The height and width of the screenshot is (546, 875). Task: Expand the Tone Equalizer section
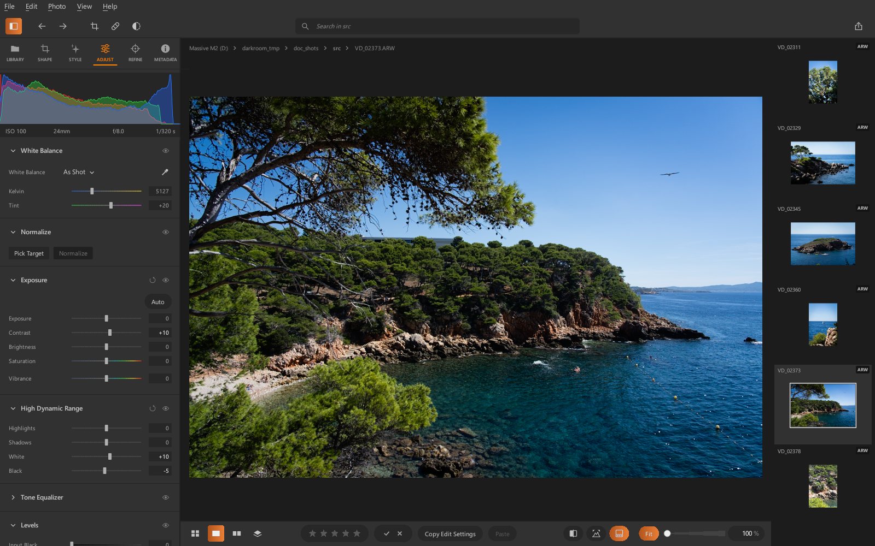tap(13, 497)
